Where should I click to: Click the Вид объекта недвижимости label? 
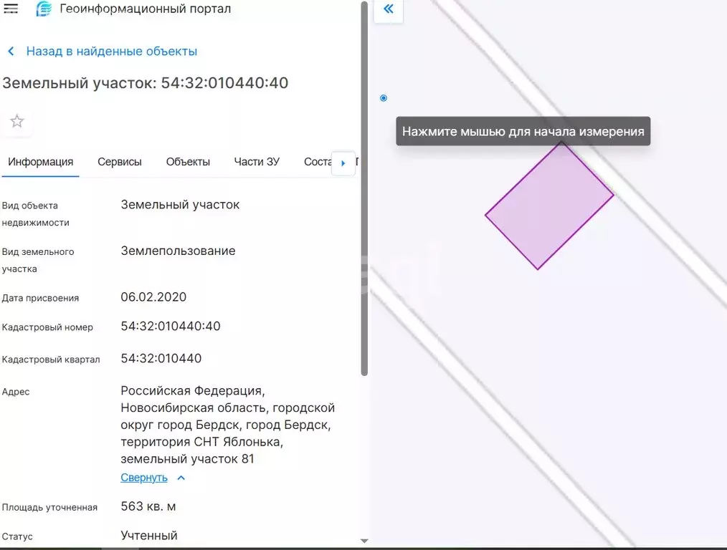point(36,214)
